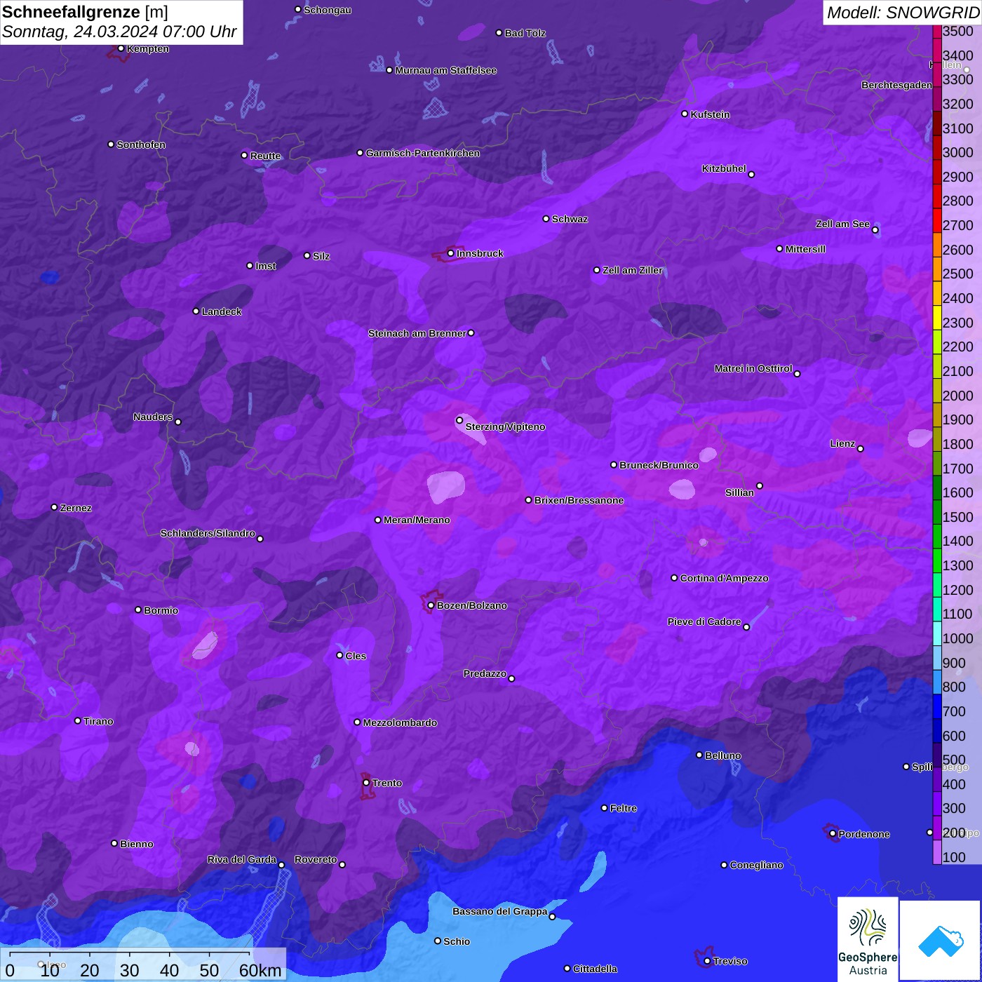Click the Innsbruck city marker dot
This screenshot has height=982, width=982.
click(450, 253)
